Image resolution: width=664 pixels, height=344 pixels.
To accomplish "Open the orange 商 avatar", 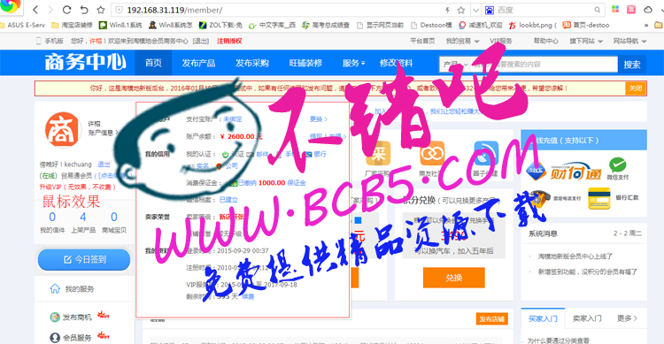I will [x=63, y=130].
